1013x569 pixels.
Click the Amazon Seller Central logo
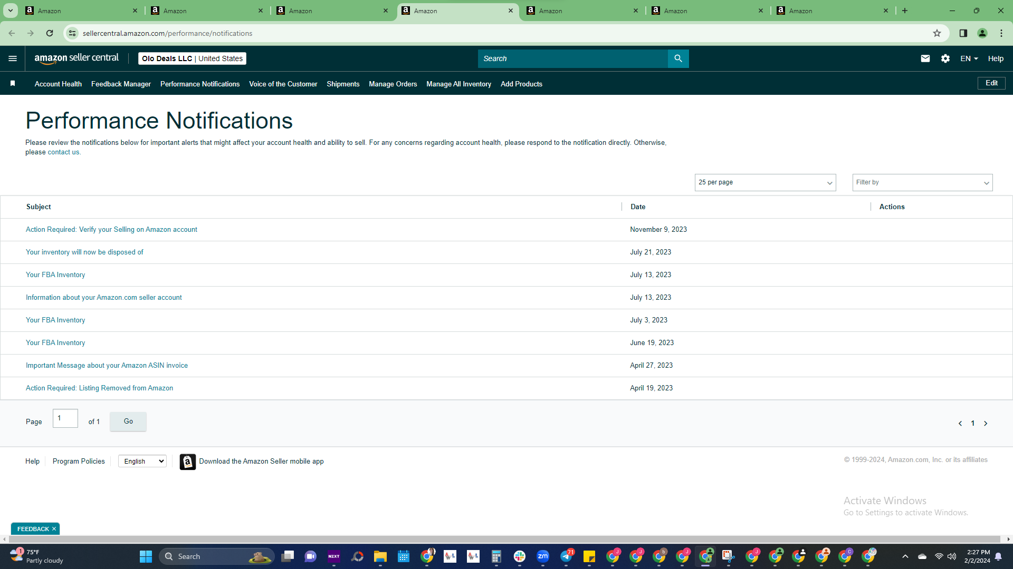77,58
